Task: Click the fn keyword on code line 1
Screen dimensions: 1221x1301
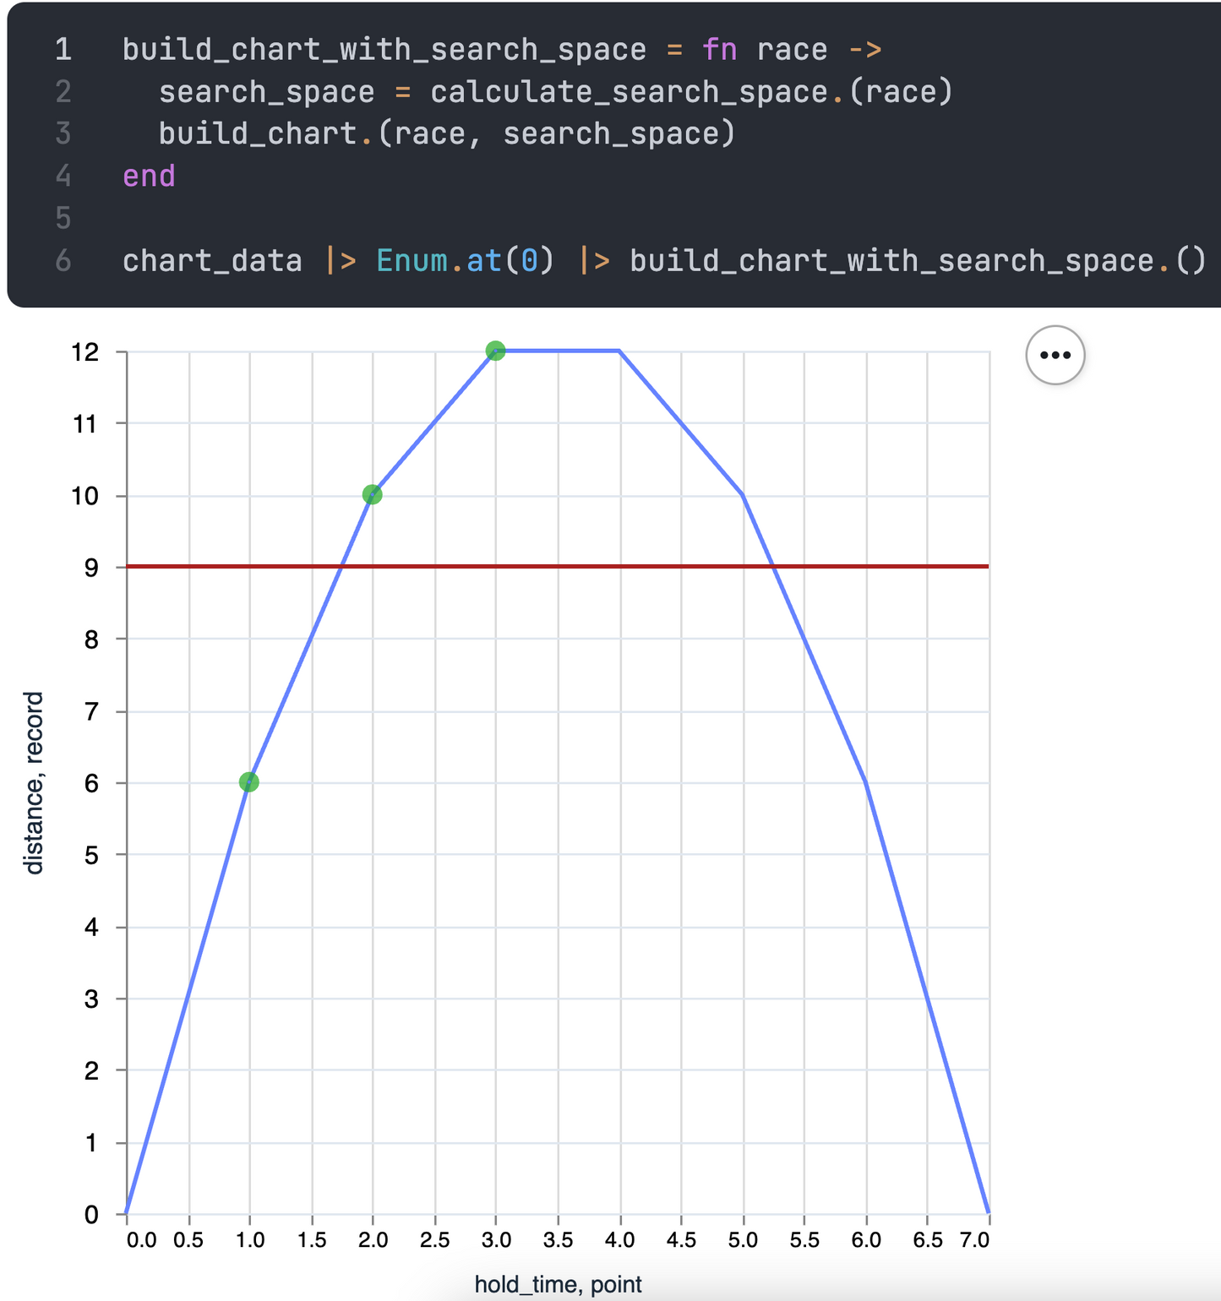Action: pyautogui.click(x=720, y=49)
